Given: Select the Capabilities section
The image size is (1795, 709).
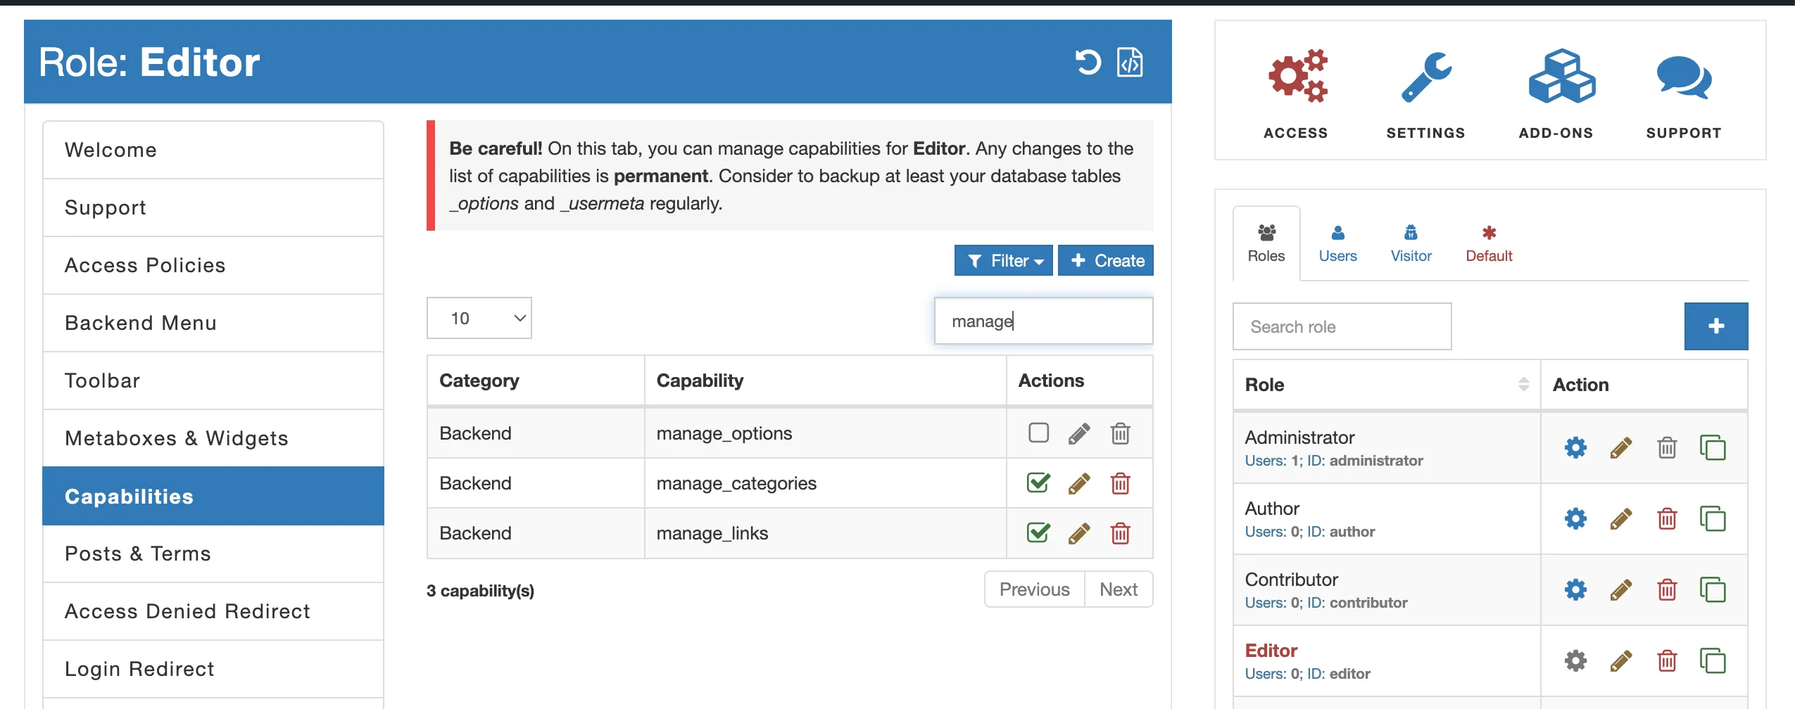Looking at the screenshot, I should click(213, 496).
